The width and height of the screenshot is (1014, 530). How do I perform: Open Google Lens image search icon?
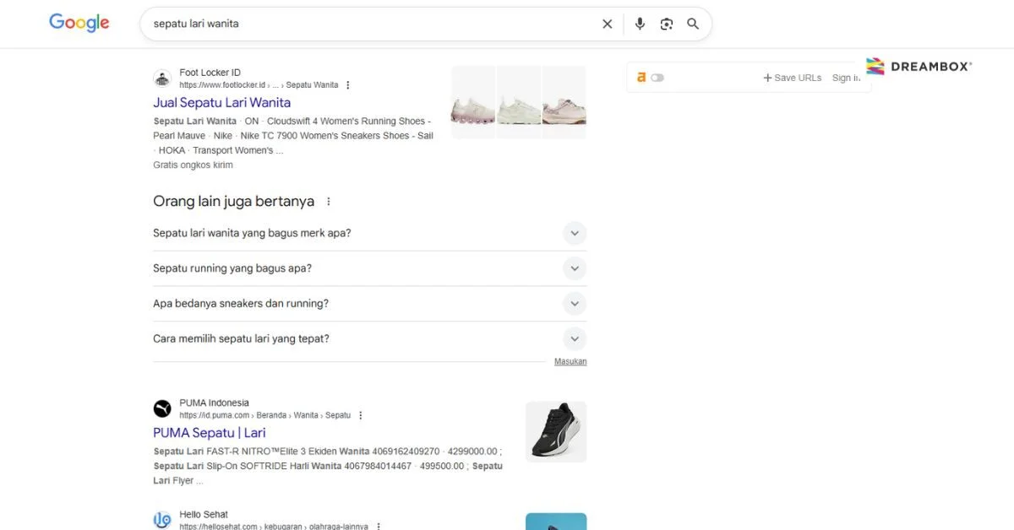click(667, 24)
